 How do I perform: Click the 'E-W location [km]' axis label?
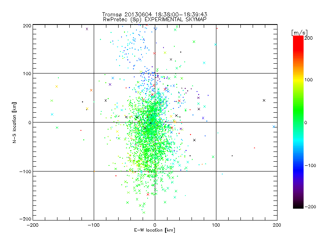coord(154,230)
